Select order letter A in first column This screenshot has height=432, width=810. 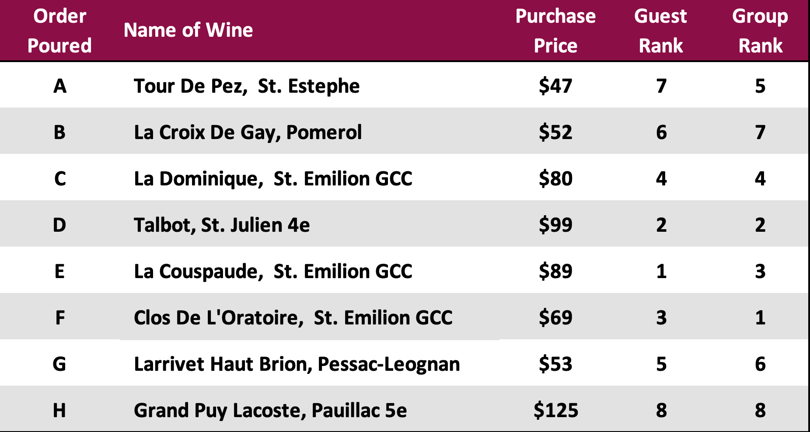[60, 86]
